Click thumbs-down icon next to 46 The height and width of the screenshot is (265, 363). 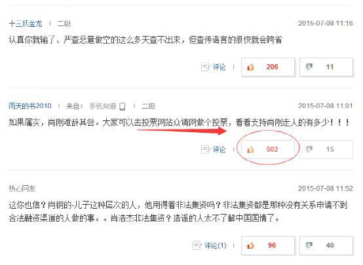point(309,245)
